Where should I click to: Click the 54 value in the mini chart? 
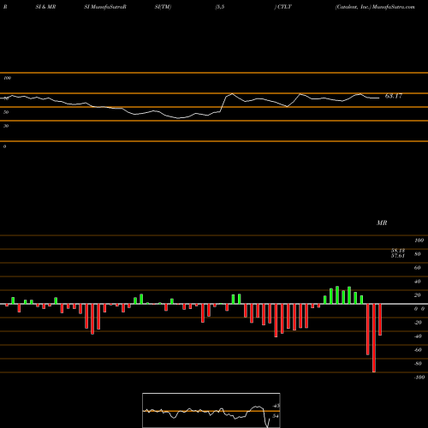pyautogui.click(x=276, y=416)
